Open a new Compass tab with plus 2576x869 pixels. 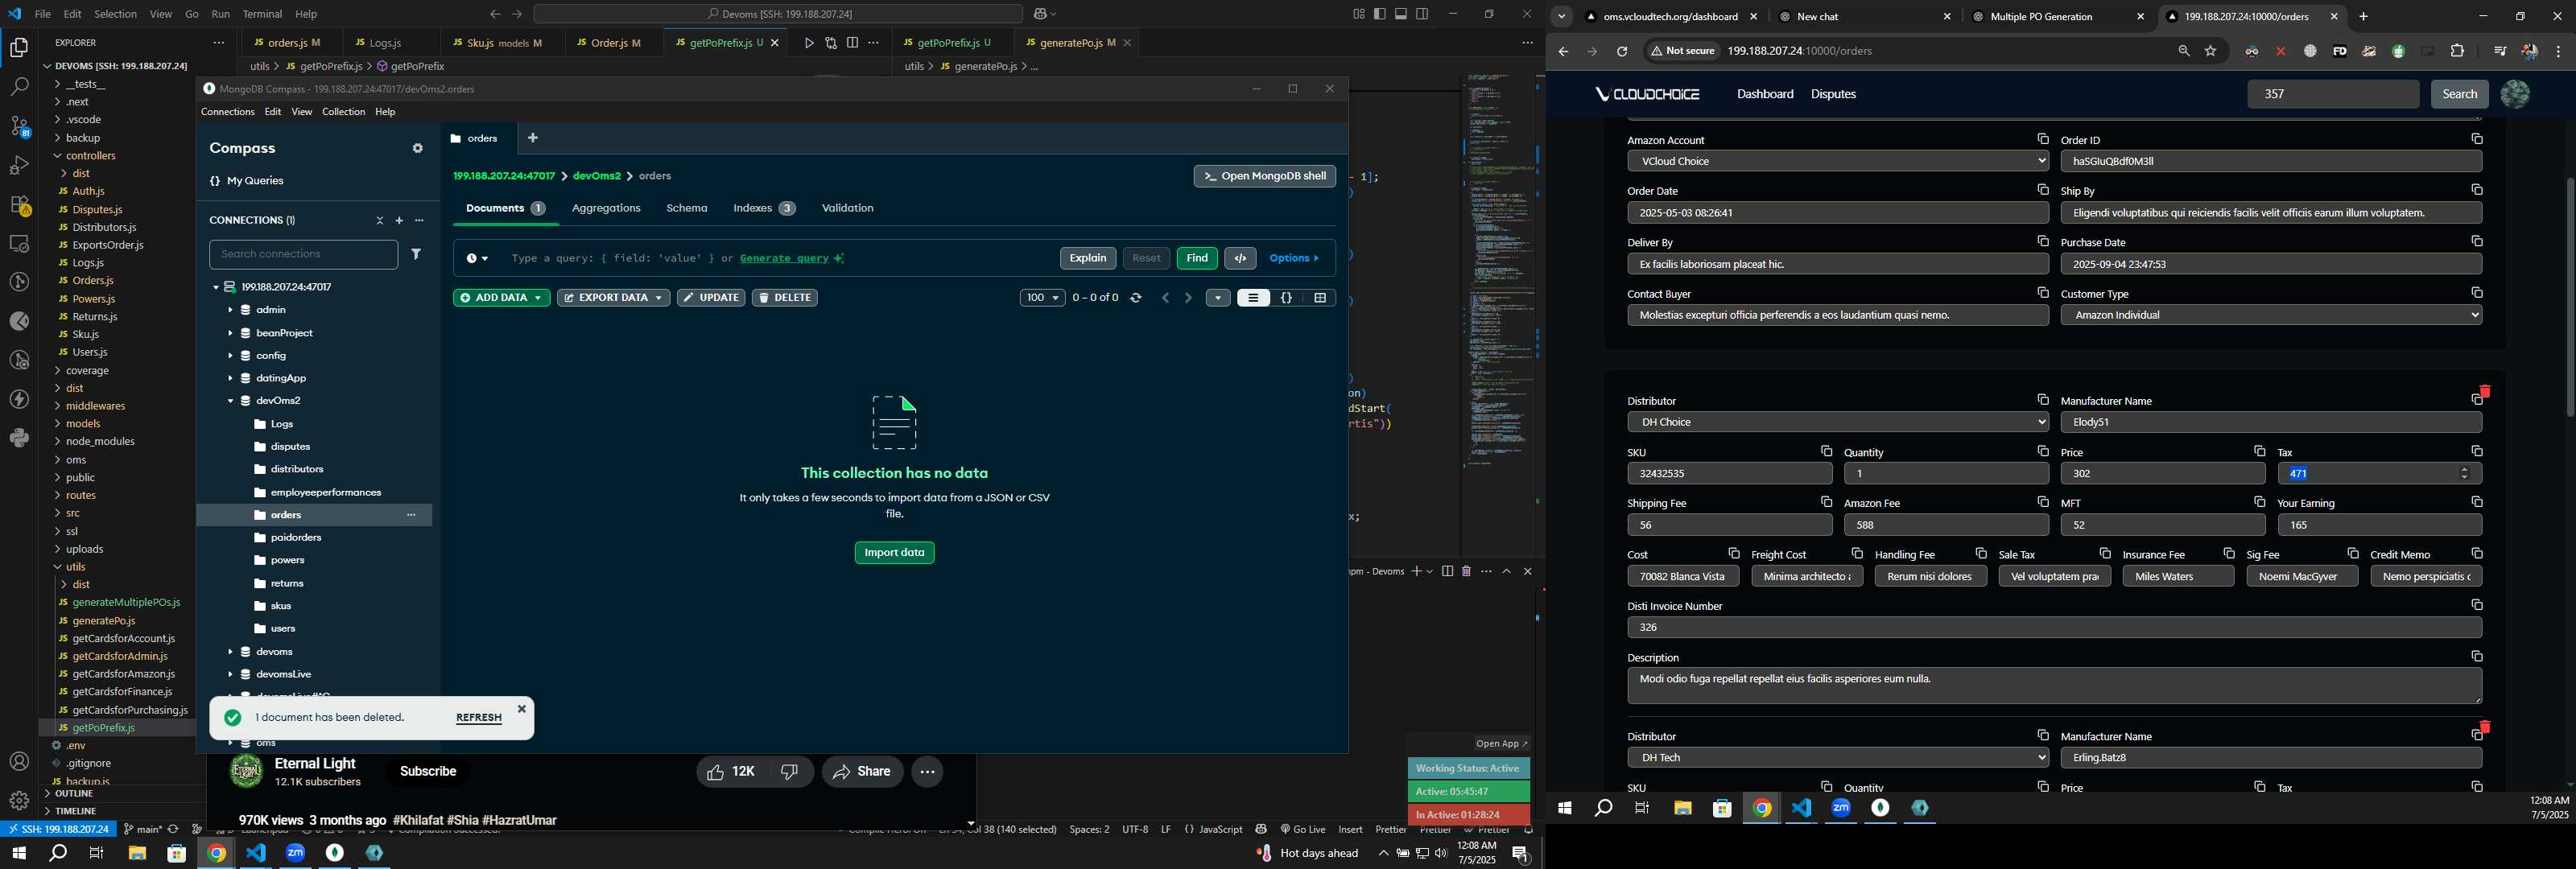pos(533,138)
